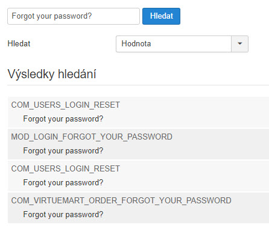Focus the search field containing 'Forgot your password?'
The height and width of the screenshot is (231, 269).
[74, 16]
